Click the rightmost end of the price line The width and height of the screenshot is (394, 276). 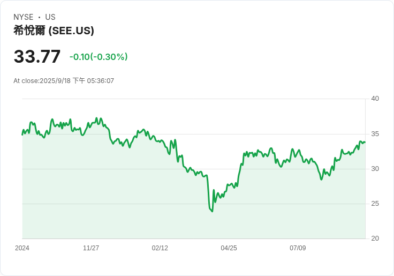click(365, 142)
